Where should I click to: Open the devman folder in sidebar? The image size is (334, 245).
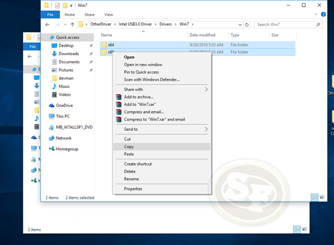(x=66, y=78)
